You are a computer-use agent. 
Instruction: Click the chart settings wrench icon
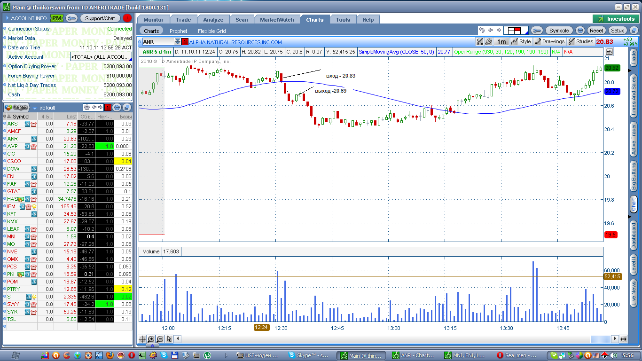coord(488,41)
